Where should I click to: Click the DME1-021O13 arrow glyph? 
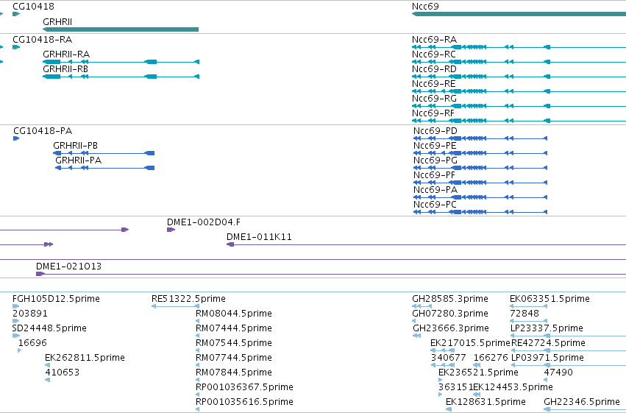[x=40, y=274]
